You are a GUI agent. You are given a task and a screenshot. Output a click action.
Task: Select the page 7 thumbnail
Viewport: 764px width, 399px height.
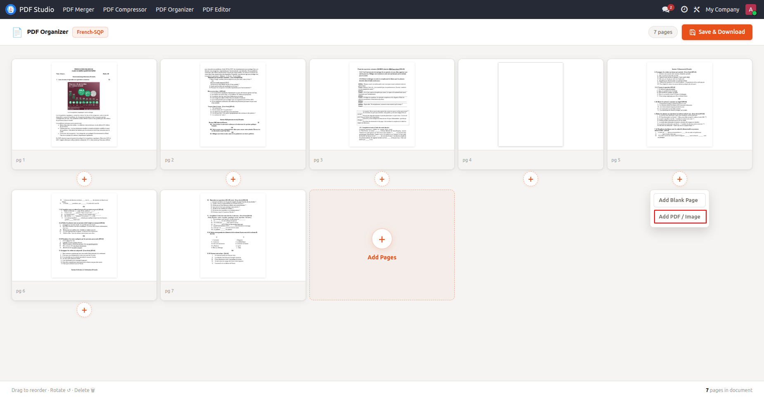pyautogui.click(x=233, y=235)
